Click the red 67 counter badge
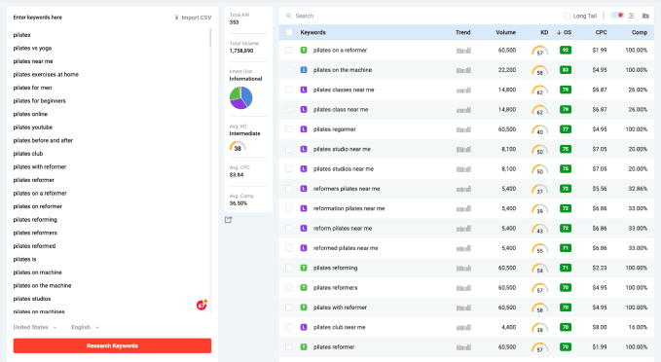 pos(202,305)
